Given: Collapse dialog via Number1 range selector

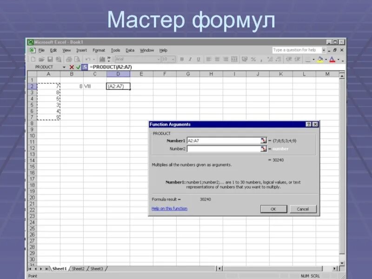Looking at the screenshot, I should click(x=263, y=141).
